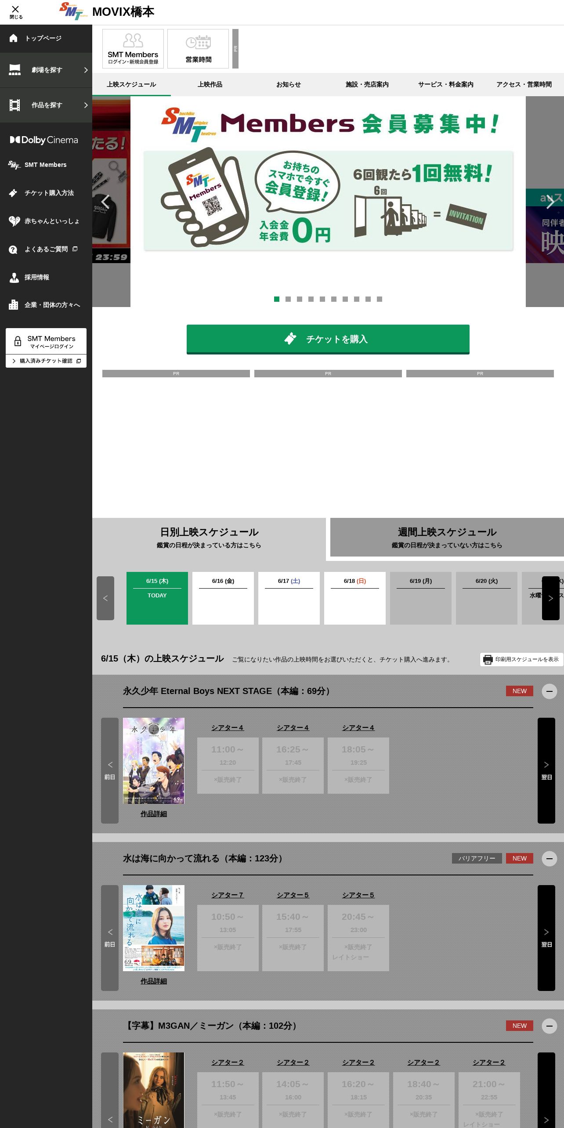Select date 6/17 (土)
Screen dimensions: 564x1128
tap(289, 598)
